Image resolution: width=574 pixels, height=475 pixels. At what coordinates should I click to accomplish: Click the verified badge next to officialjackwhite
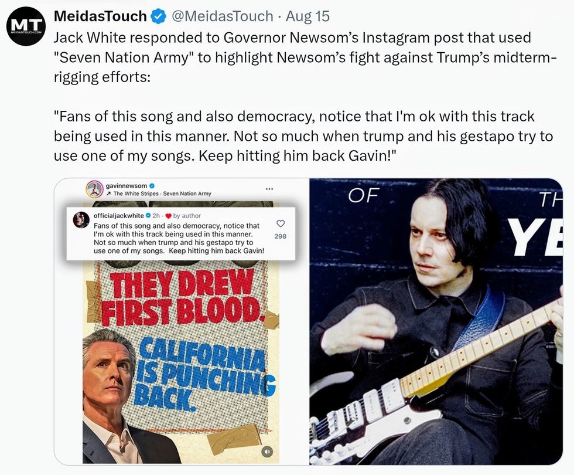[x=148, y=216]
